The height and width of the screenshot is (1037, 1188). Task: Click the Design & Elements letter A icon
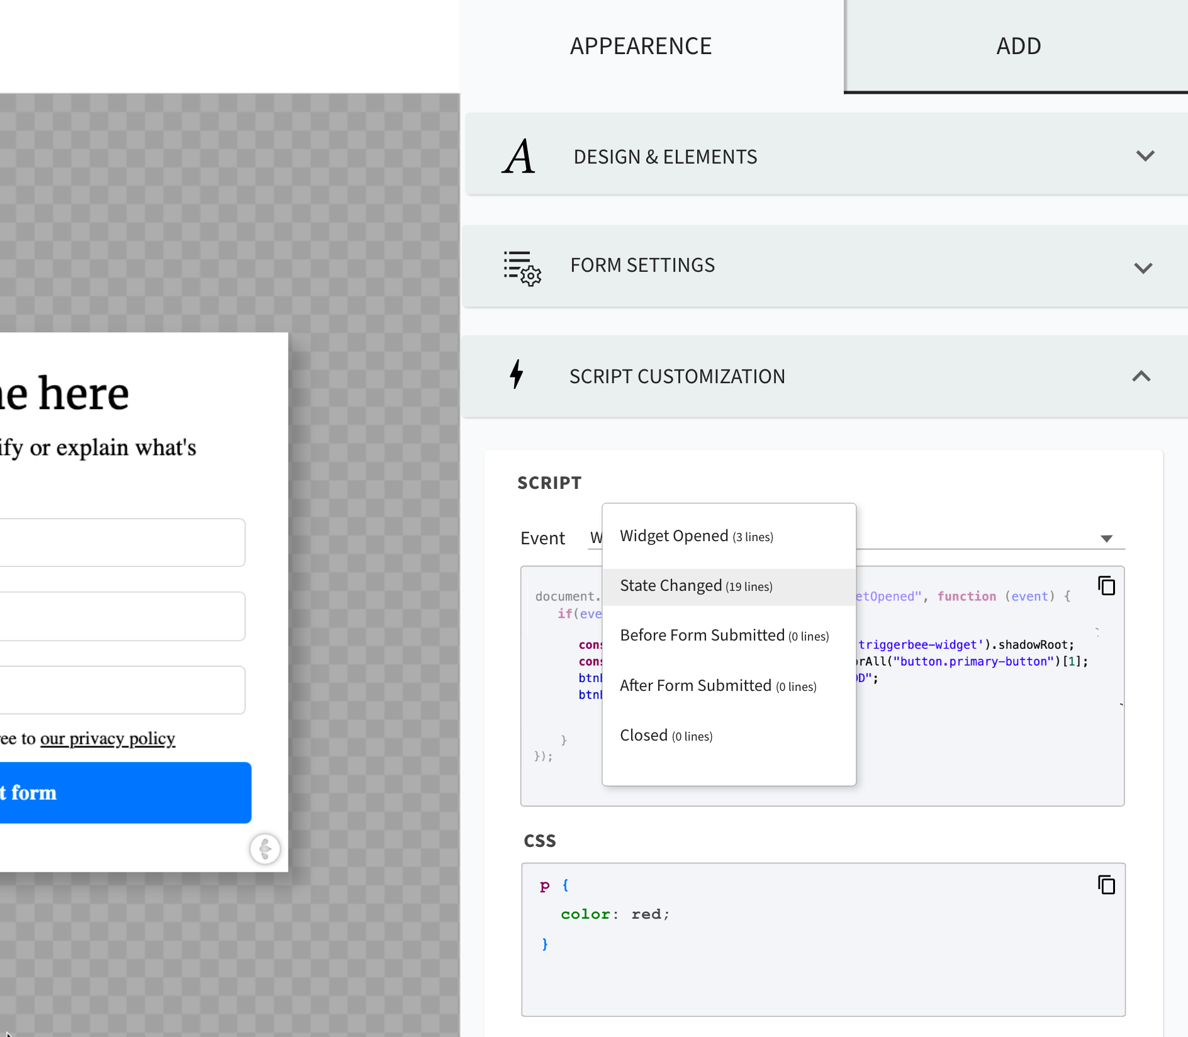coord(518,156)
